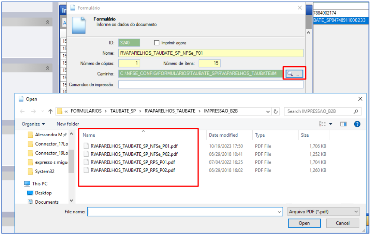
Task: Click the Caminho browse magnifier button
Action: pos(294,74)
